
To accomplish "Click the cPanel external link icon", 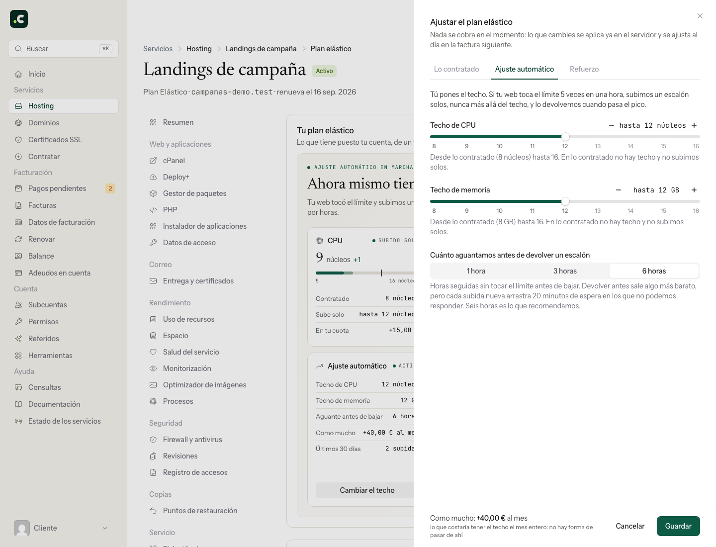I will [x=153, y=161].
